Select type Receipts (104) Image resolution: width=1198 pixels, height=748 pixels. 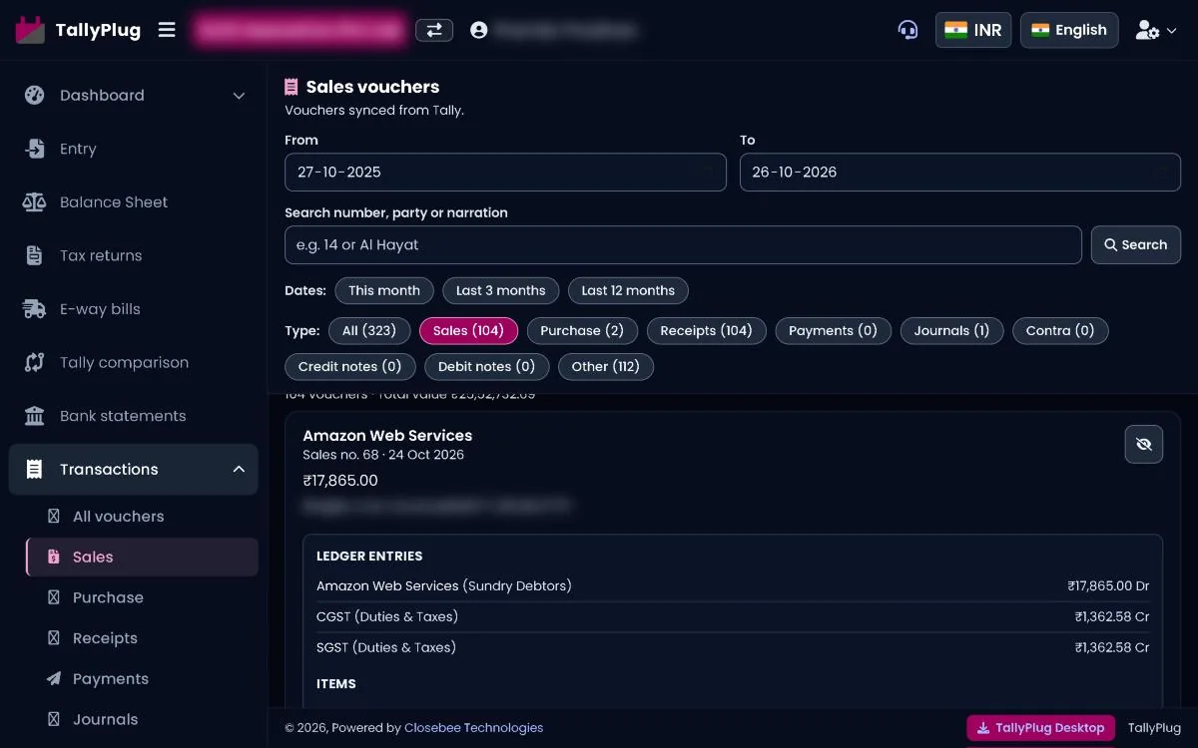707,331
